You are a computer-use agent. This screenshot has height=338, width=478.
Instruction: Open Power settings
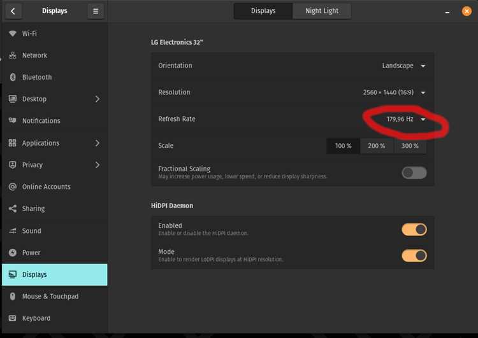[x=55, y=253]
